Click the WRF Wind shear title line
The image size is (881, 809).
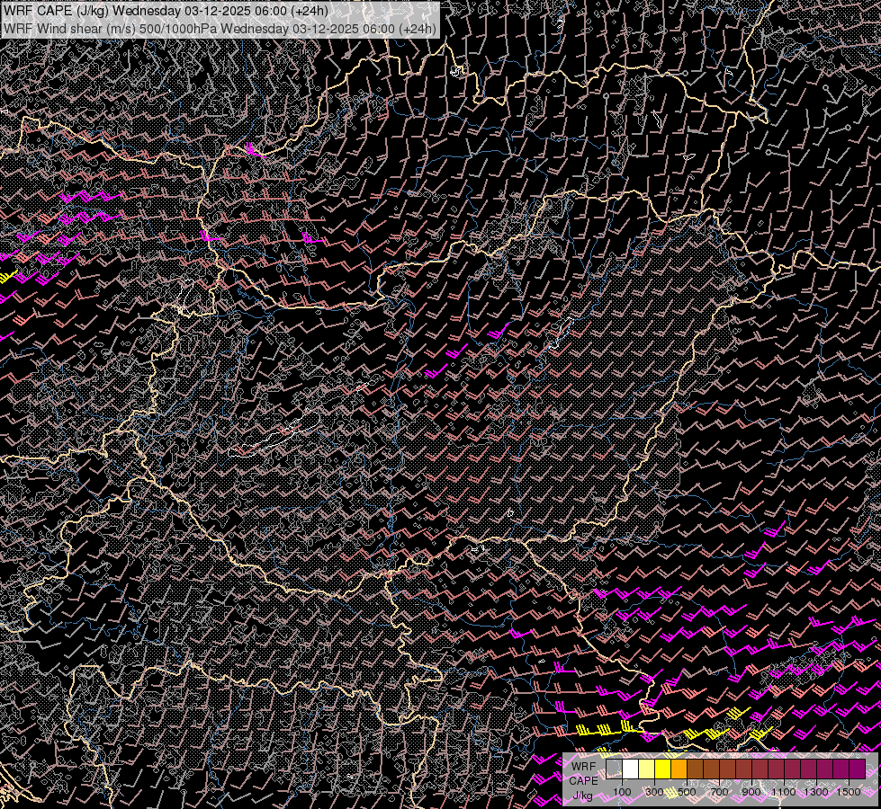coord(220,28)
